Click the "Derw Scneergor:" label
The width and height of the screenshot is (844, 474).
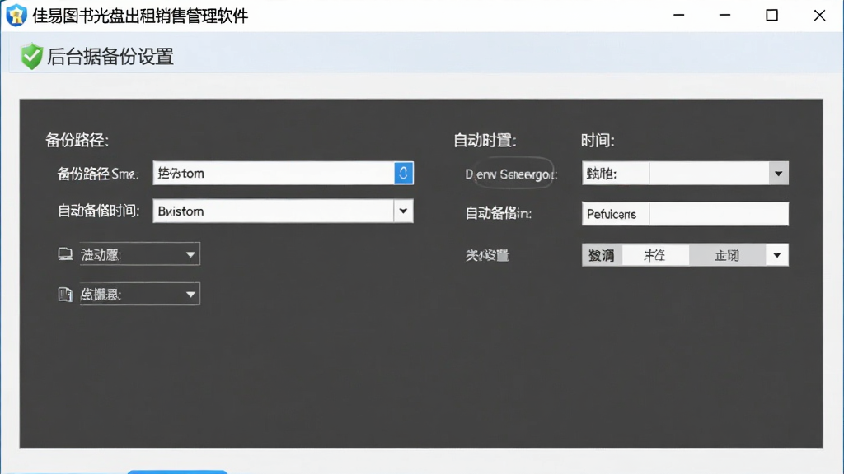pos(511,174)
